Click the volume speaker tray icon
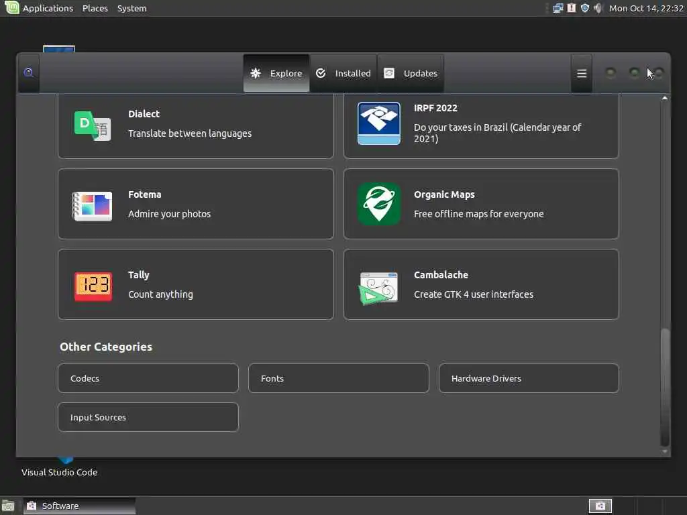This screenshot has width=687, height=515. click(598, 8)
